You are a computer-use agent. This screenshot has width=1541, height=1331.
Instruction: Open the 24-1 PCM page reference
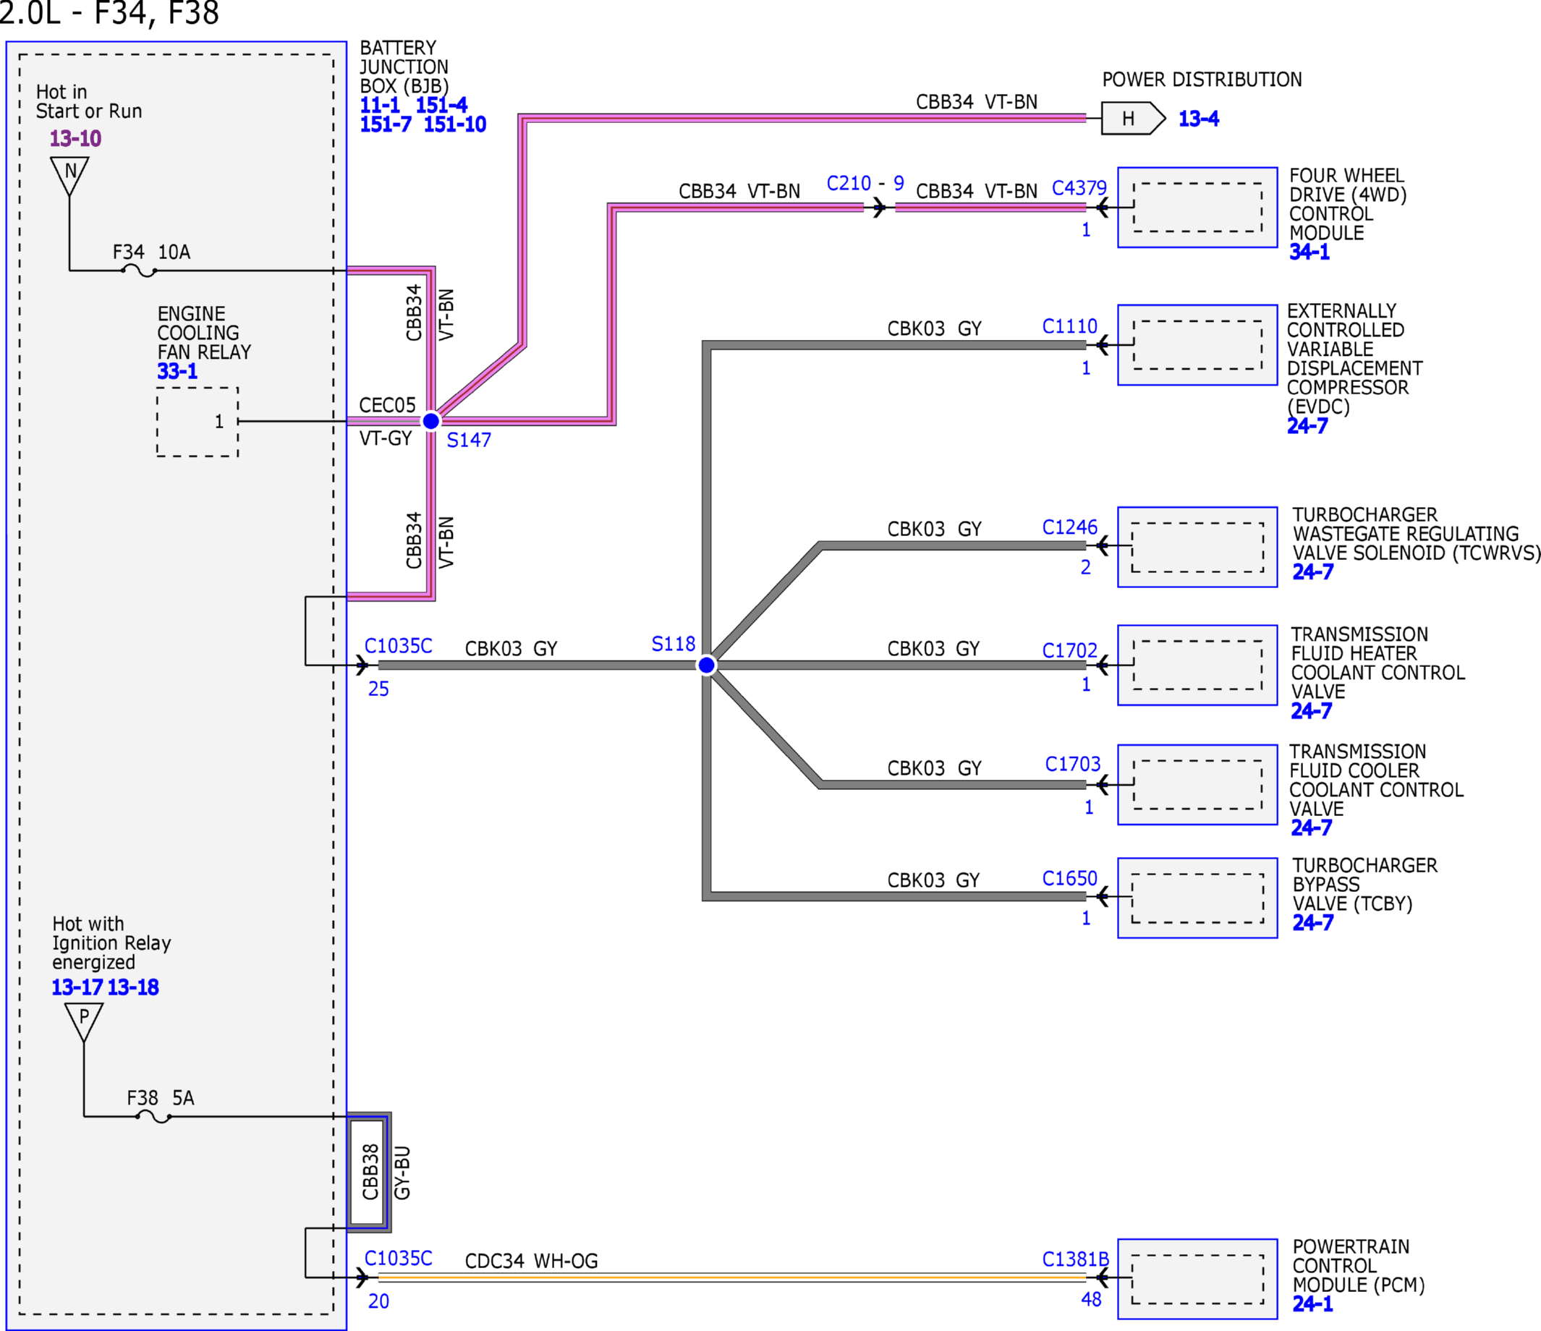pos(1312,1304)
